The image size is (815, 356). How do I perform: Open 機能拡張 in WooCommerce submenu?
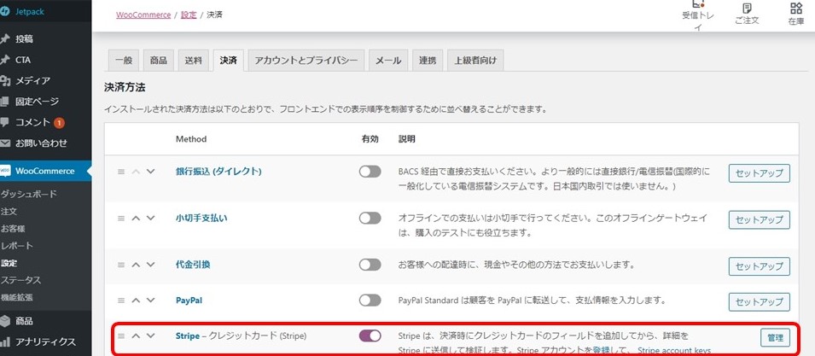[16, 298]
